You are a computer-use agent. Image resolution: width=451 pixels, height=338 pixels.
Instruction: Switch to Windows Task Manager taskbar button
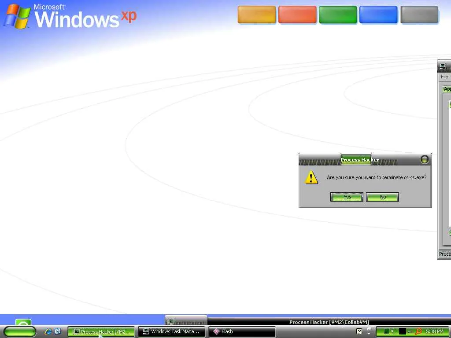172,332
